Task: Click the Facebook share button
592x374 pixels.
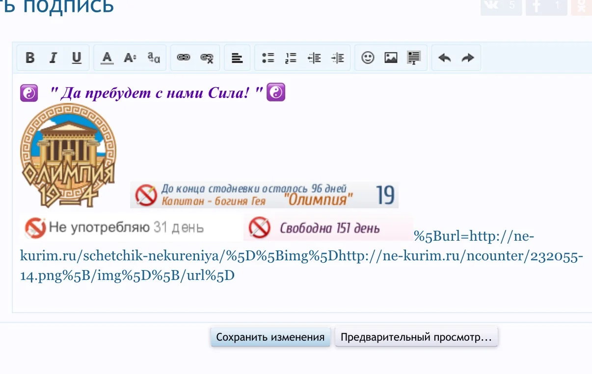Action: click(546, 6)
